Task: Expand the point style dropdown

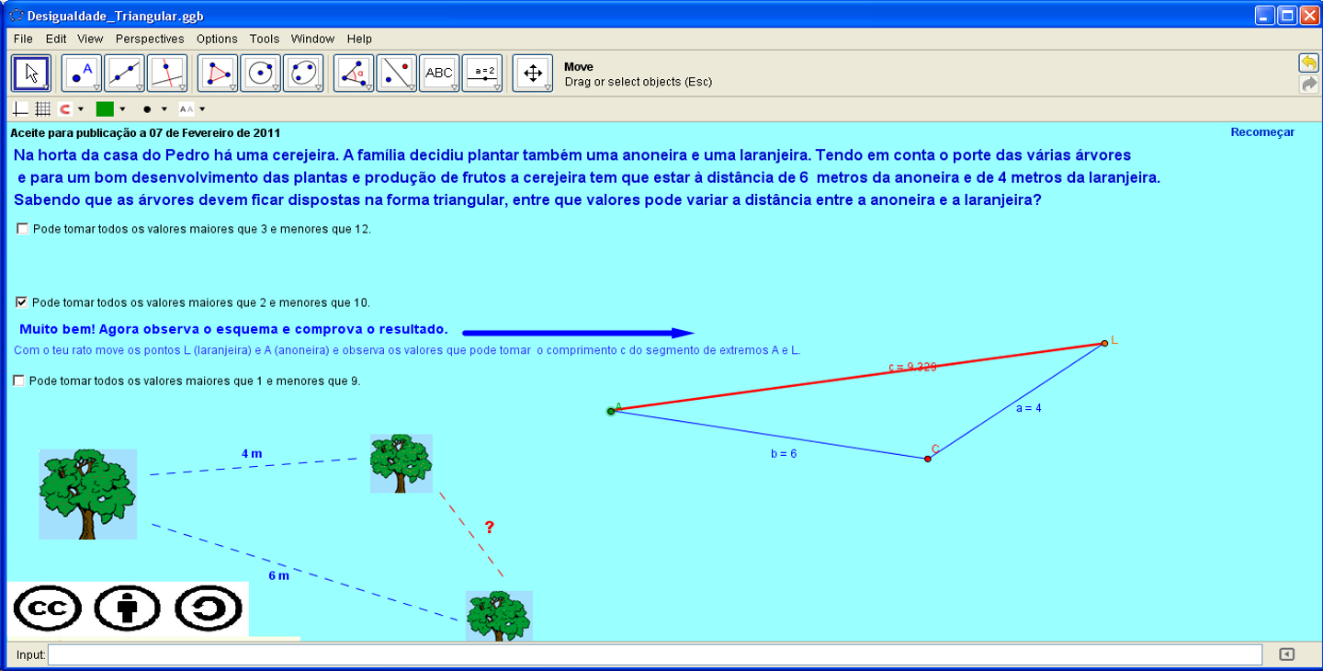Action: point(164,109)
